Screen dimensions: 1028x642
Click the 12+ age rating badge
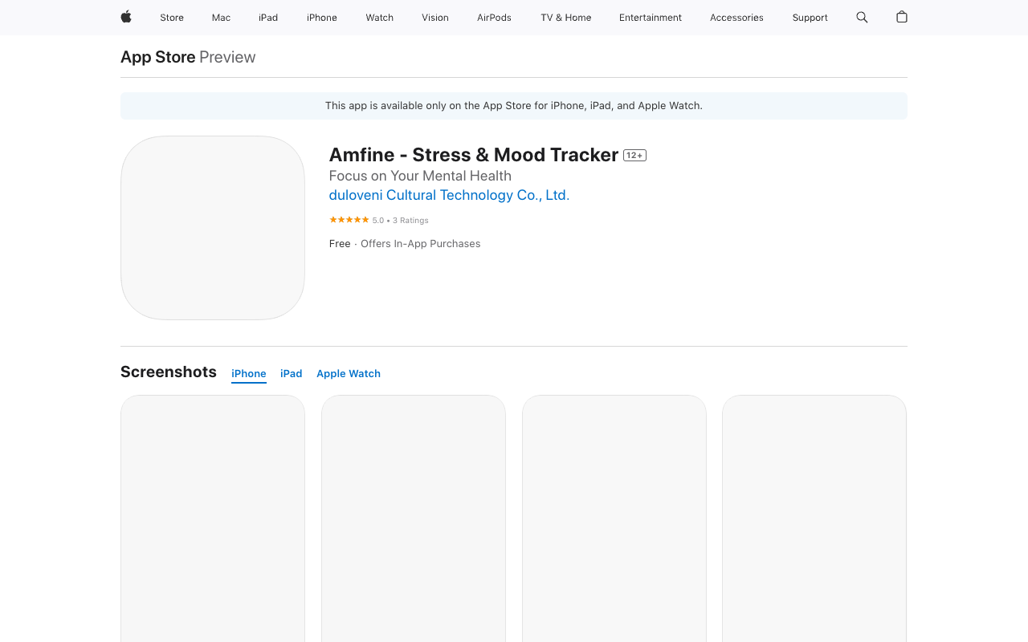(x=634, y=156)
